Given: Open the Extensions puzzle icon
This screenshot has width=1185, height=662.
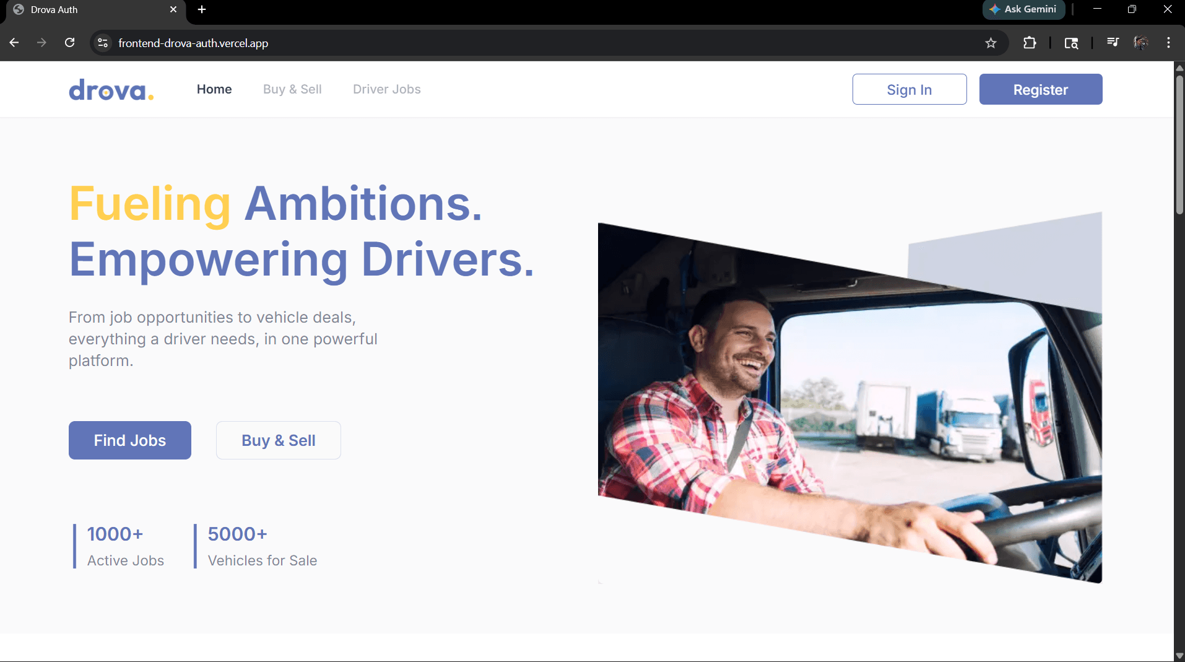Looking at the screenshot, I should click(1029, 43).
